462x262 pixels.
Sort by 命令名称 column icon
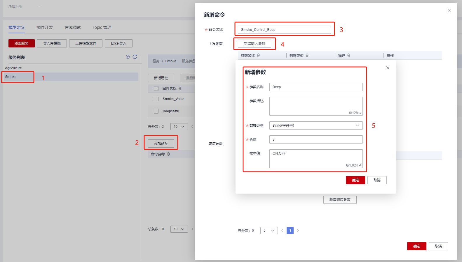[168, 154]
